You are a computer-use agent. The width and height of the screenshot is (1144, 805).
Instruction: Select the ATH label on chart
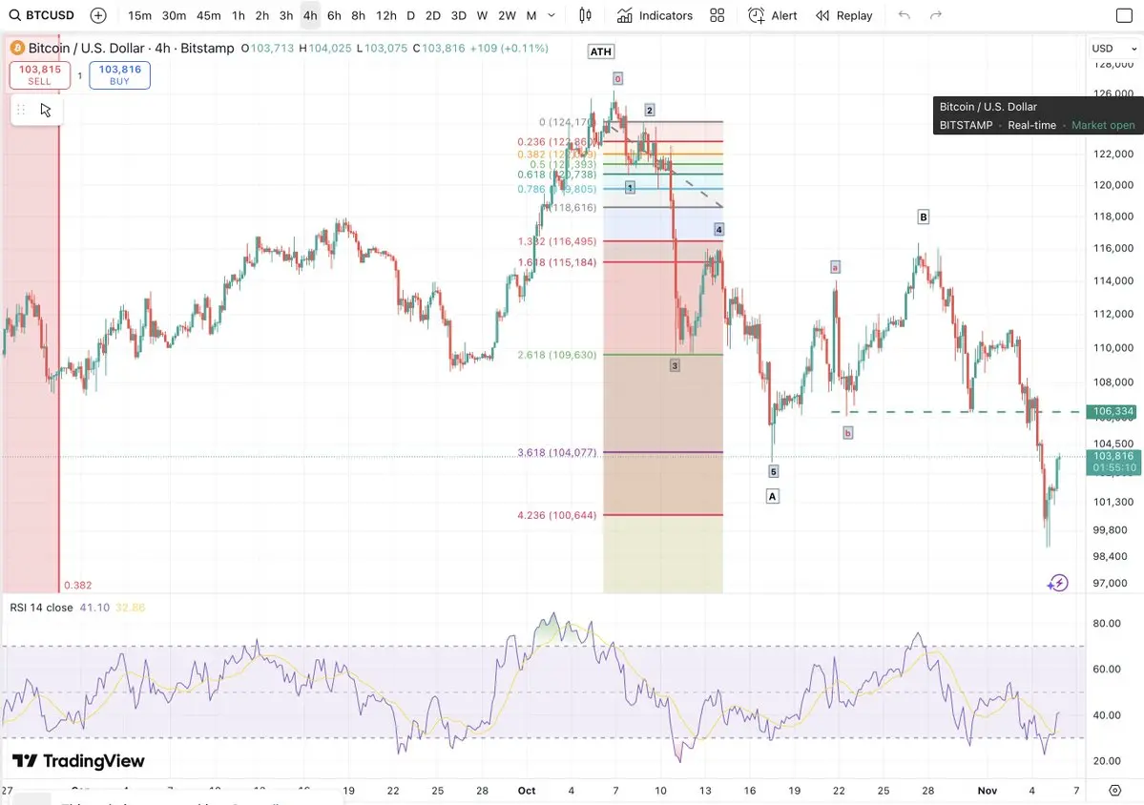click(600, 52)
